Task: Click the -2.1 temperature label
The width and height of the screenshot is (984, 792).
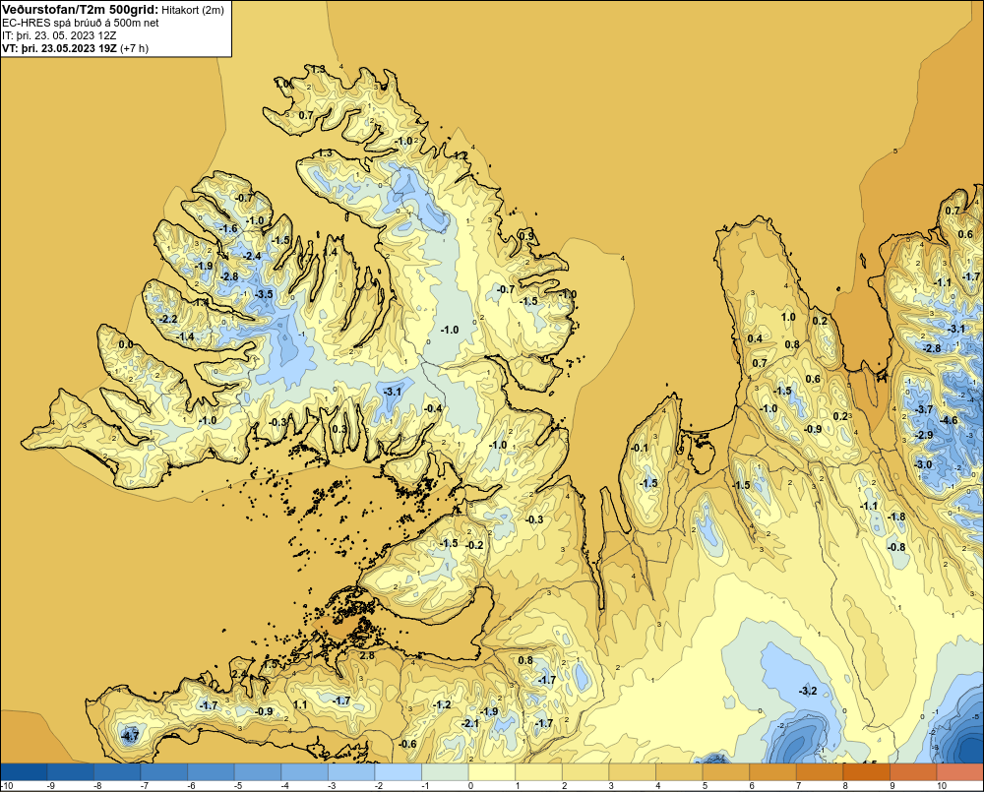Action: pyautogui.click(x=470, y=723)
